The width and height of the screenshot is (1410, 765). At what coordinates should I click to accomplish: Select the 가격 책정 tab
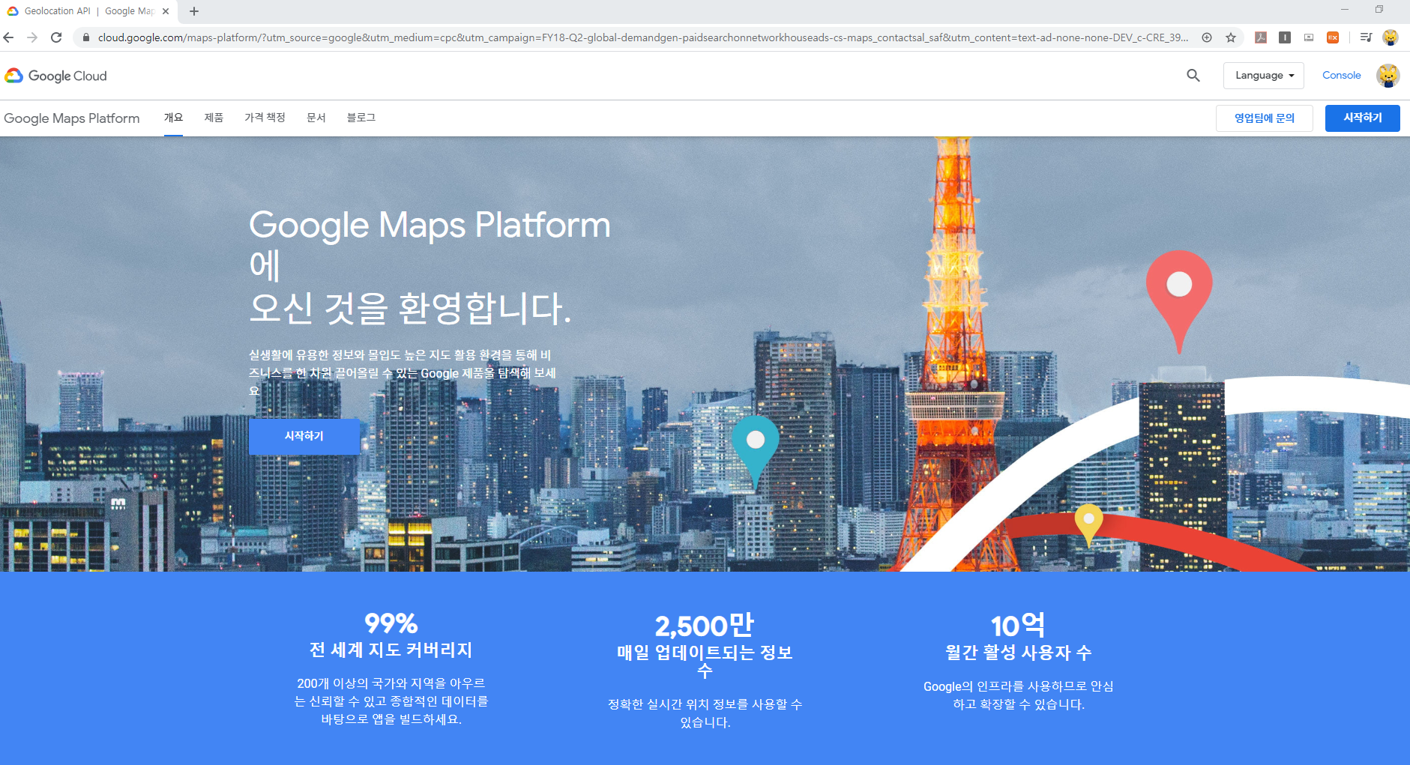265,118
